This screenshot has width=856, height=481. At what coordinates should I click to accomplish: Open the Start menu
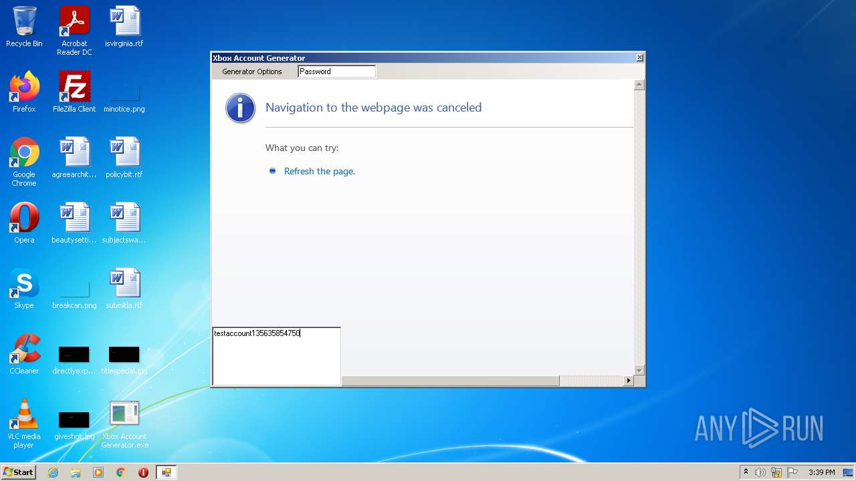tap(18, 472)
